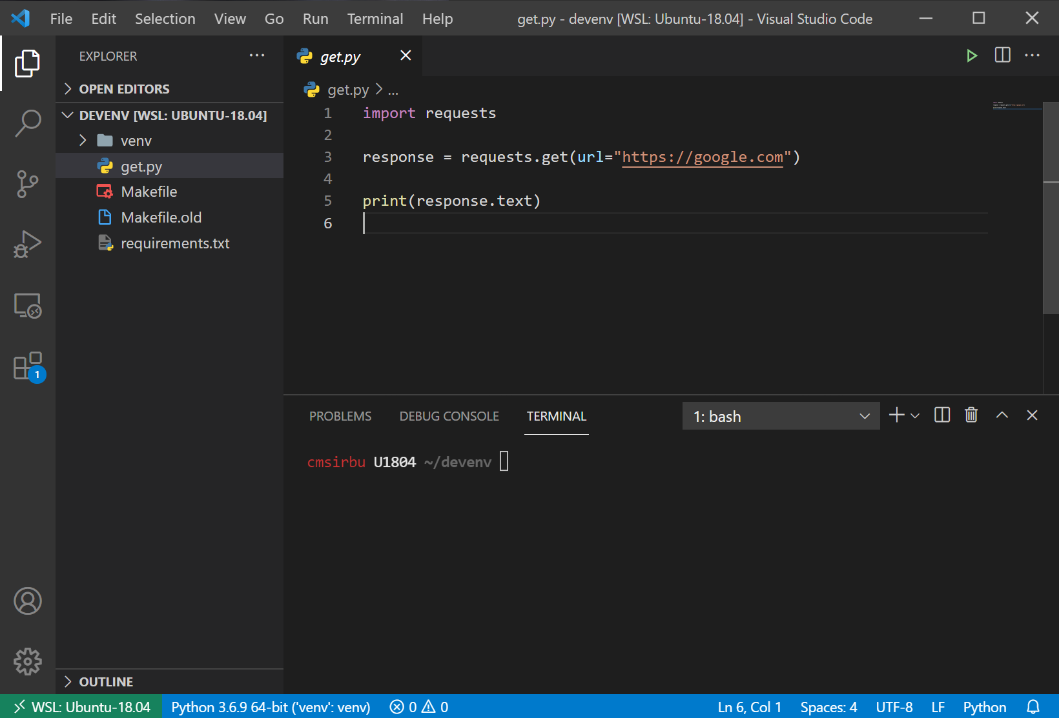Screen dimensions: 1059x718
Task: Switch to the Debug Console tab
Action: pyautogui.click(x=449, y=416)
